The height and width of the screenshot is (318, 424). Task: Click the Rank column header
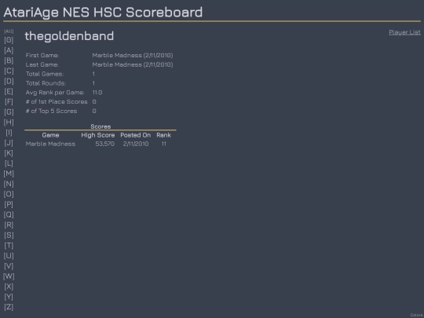[x=163, y=135]
